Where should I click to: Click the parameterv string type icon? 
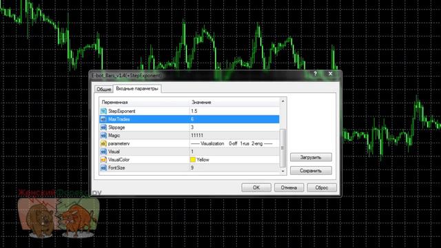tap(103, 143)
